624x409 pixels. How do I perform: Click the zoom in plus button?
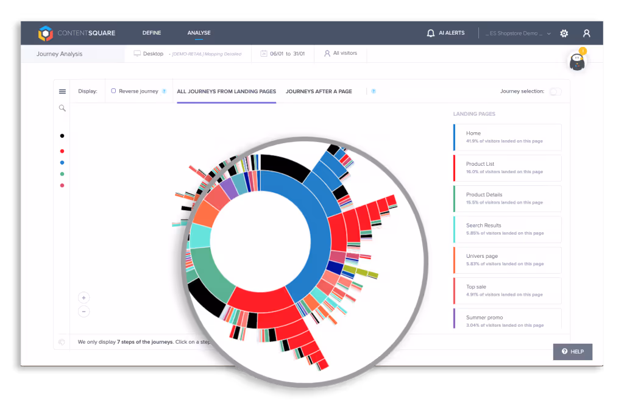[x=83, y=297]
